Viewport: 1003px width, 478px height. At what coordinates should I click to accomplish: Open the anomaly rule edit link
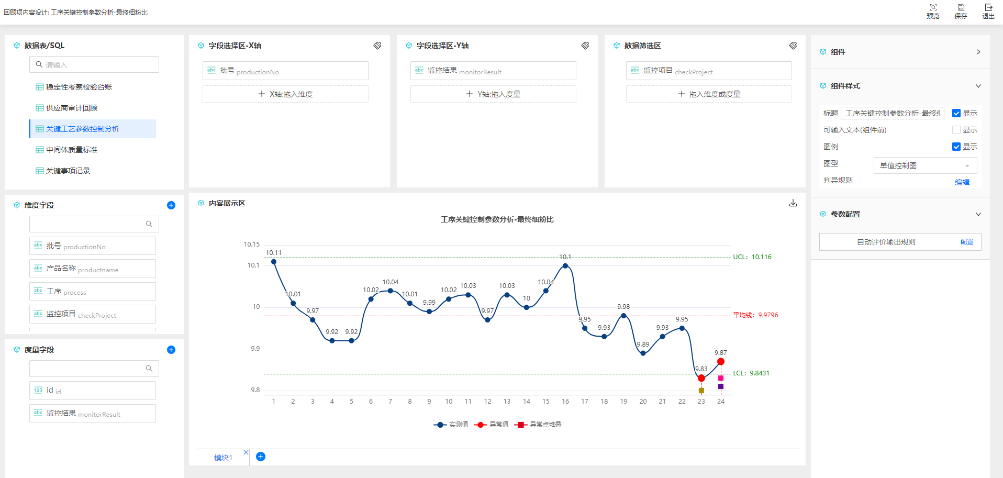click(962, 182)
